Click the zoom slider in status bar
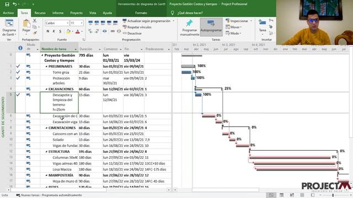This screenshot has width=353, height=198. tap(333, 195)
